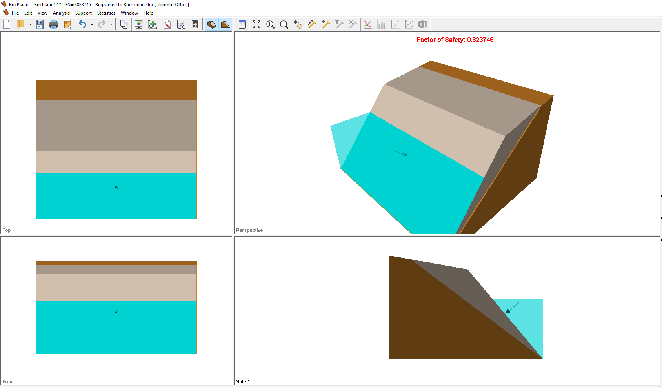
Task: Click Zoom All extents icon
Action: tap(256, 24)
